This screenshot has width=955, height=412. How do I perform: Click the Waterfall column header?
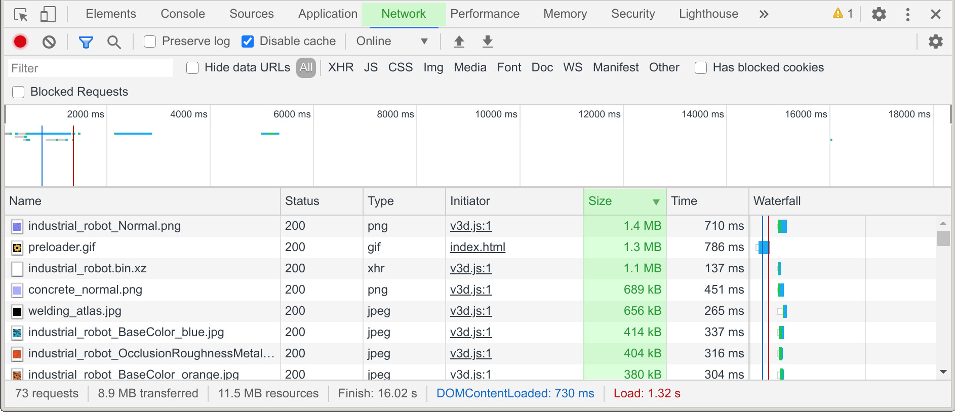850,201
